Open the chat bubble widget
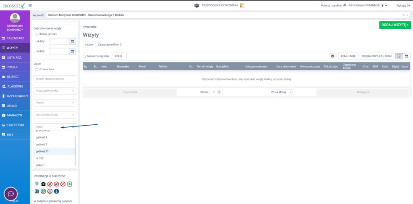413x204 pixels. click(x=10, y=194)
